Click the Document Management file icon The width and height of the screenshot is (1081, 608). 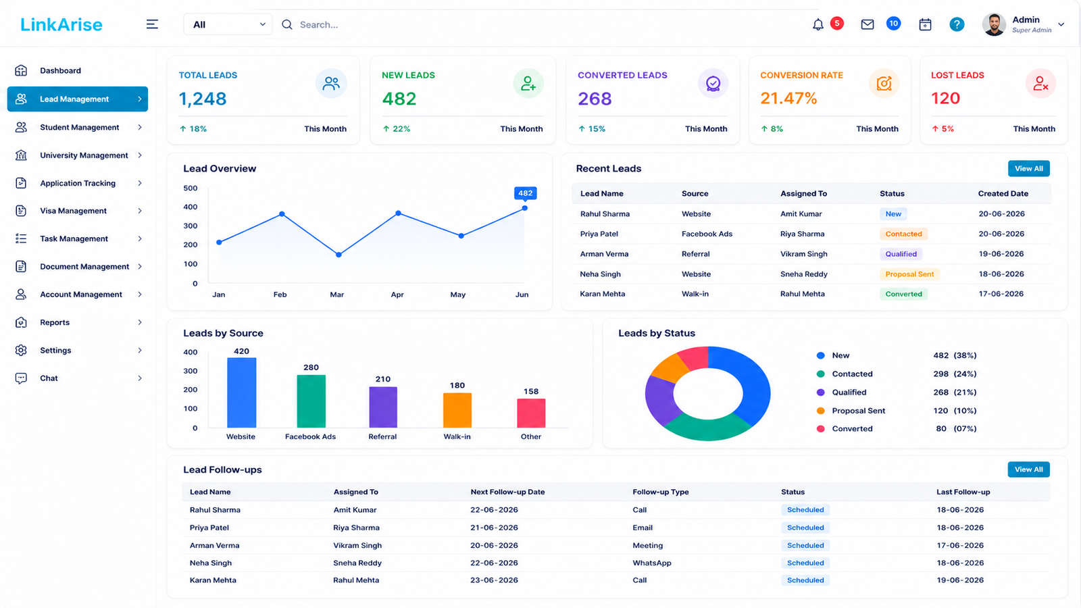click(21, 266)
